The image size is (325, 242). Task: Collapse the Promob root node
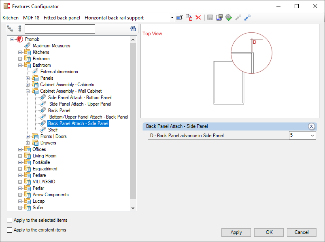(13, 39)
